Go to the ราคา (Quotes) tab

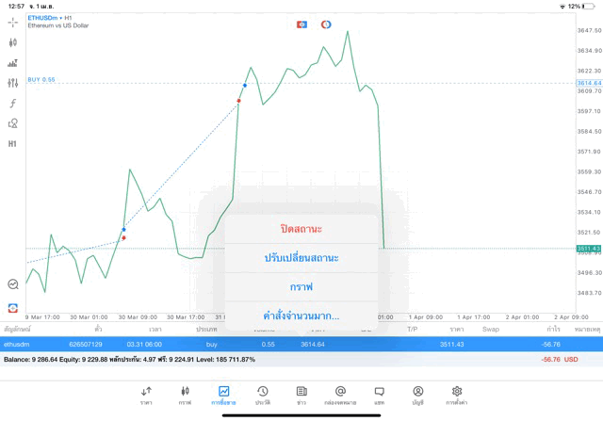tap(146, 395)
